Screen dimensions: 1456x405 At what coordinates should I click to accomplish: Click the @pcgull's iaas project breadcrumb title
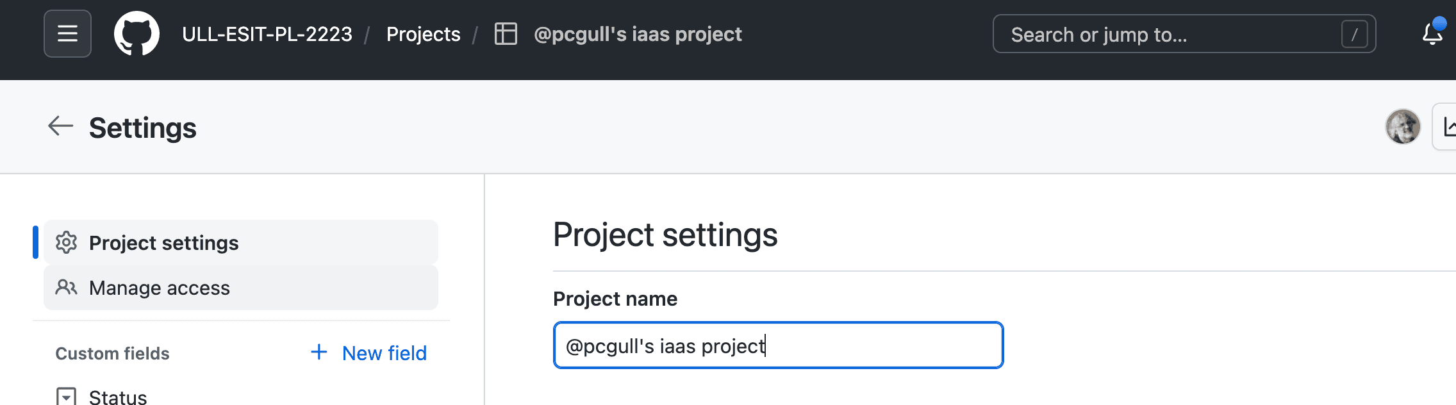point(638,34)
